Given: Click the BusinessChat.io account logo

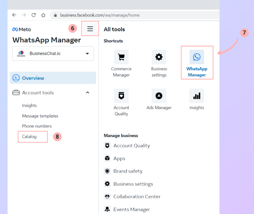Looking at the screenshot, I should (21, 53).
